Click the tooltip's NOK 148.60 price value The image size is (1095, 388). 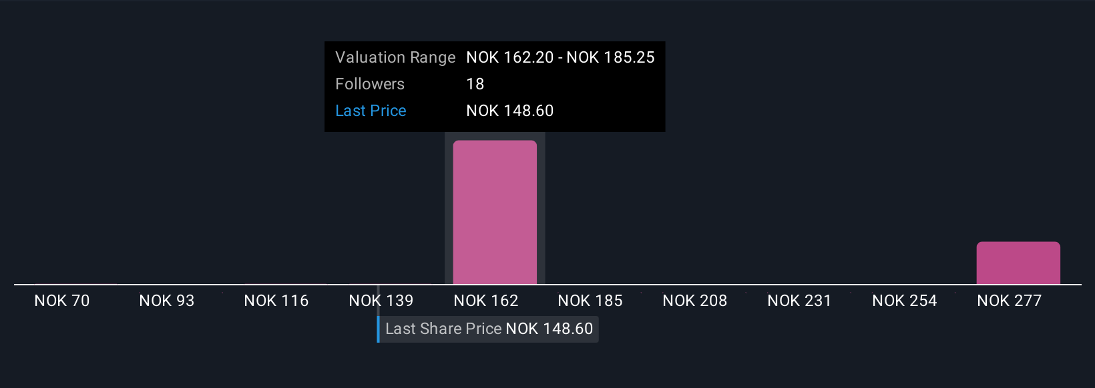click(x=510, y=111)
